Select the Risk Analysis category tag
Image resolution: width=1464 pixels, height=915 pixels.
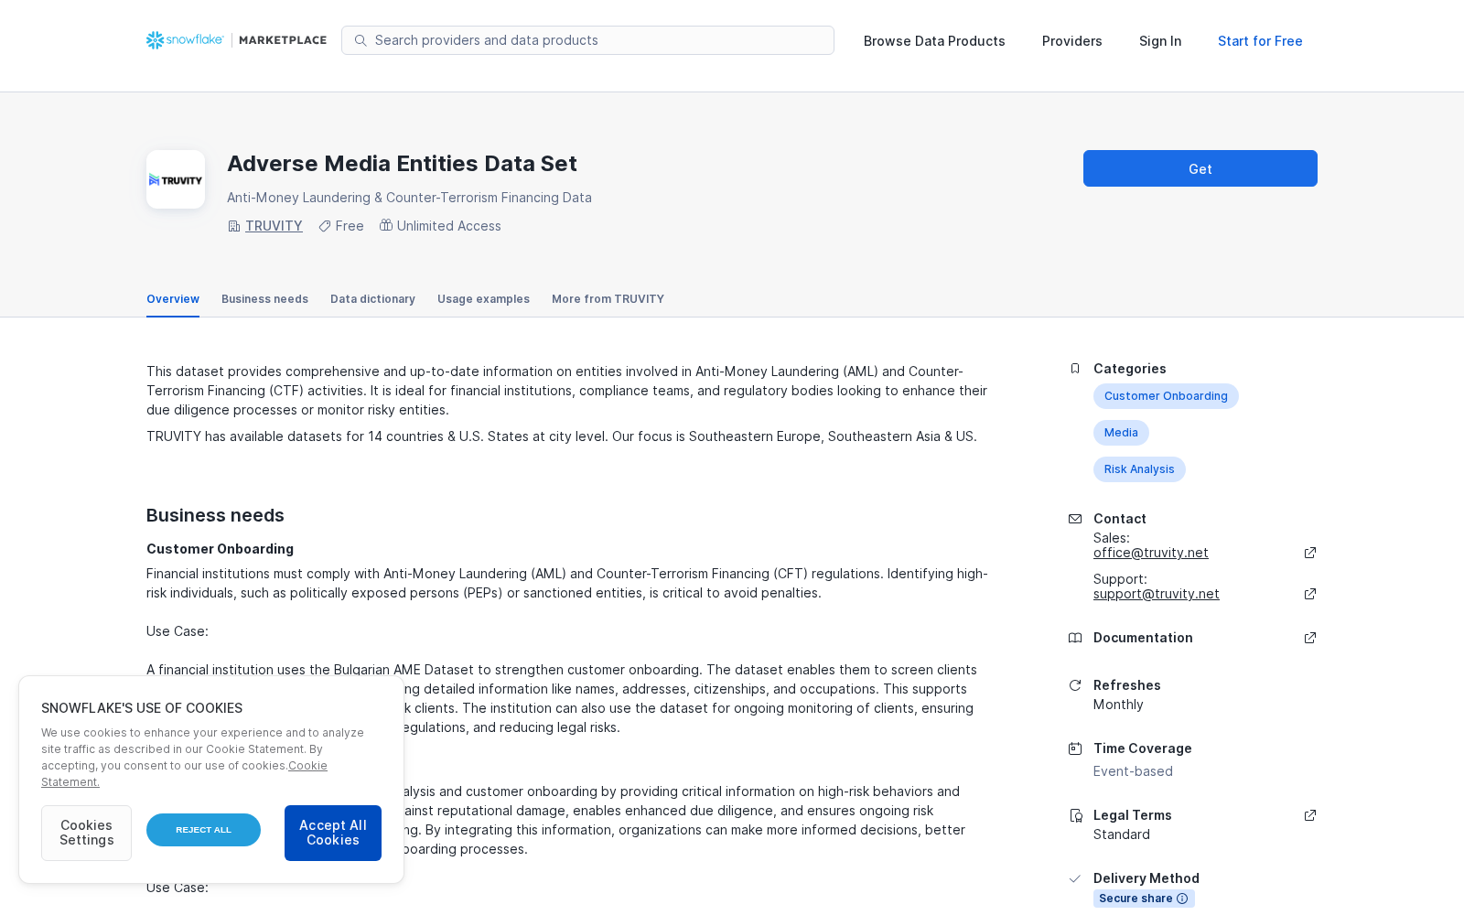point(1139,469)
